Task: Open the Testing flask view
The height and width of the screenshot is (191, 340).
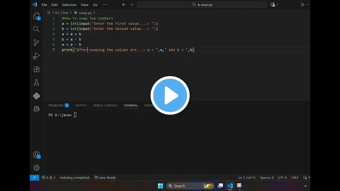Action: point(36,83)
